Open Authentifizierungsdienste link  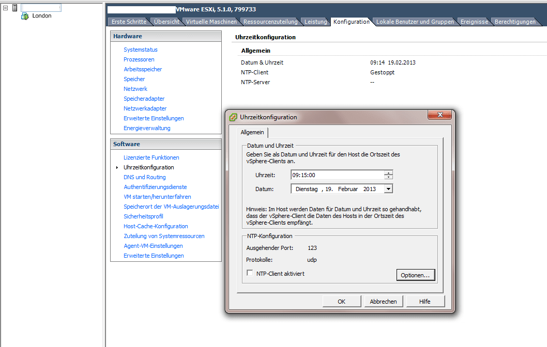[155, 187]
